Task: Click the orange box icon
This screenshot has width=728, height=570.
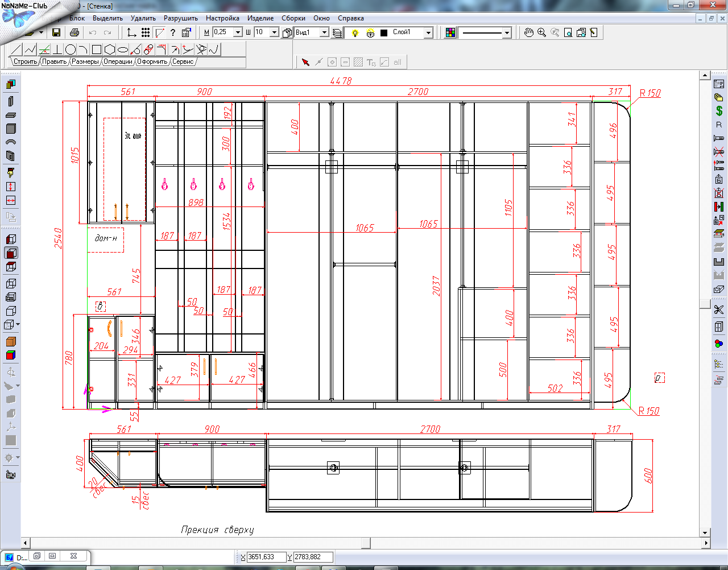Action: point(11,341)
